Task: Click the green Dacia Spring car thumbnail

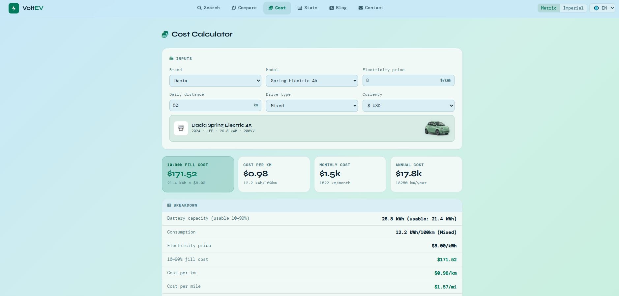Action: coord(437,128)
